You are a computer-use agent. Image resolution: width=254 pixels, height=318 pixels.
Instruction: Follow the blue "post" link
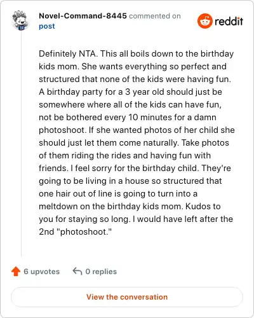tap(47, 26)
